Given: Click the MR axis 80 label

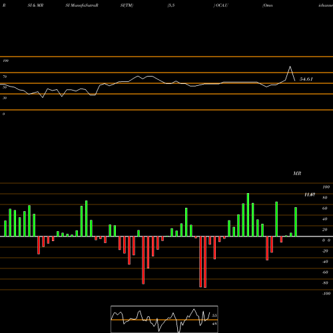Looking at the screenshot, I should [x=325, y=198].
